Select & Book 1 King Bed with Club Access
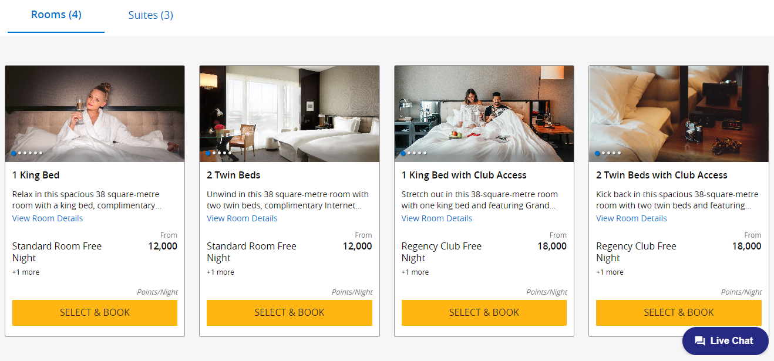 point(484,313)
